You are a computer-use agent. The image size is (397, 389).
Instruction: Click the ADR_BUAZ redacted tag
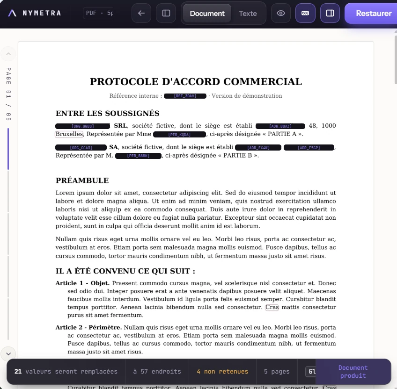pyautogui.click(x=280, y=126)
